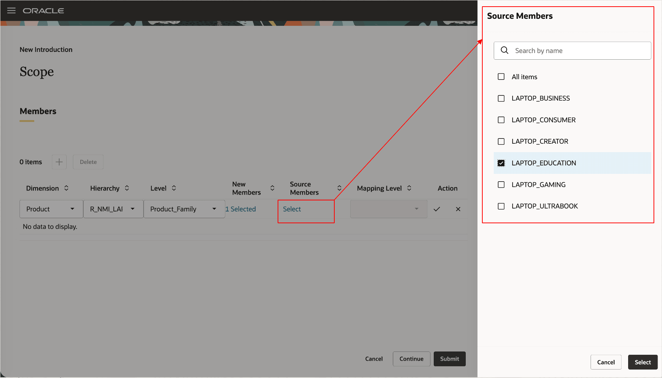The height and width of the screenshot is (378, 662).
Task: Sort by the Source Members column
Action: pyautogui.click(x=339, y=188)
